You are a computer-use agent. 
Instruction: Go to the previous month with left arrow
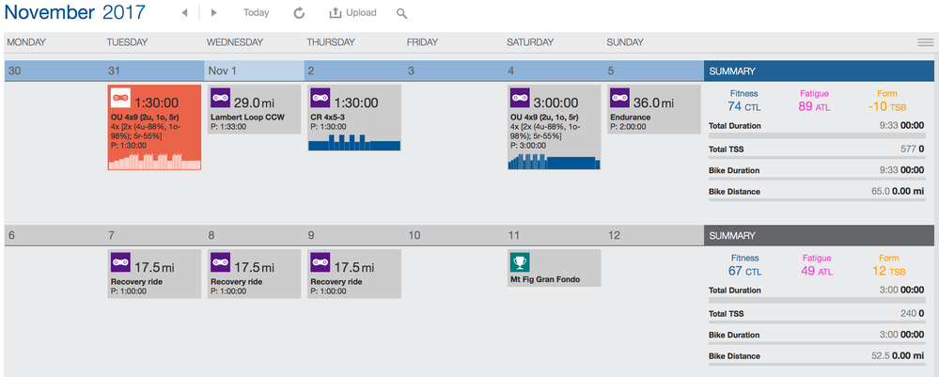point(184,12)
